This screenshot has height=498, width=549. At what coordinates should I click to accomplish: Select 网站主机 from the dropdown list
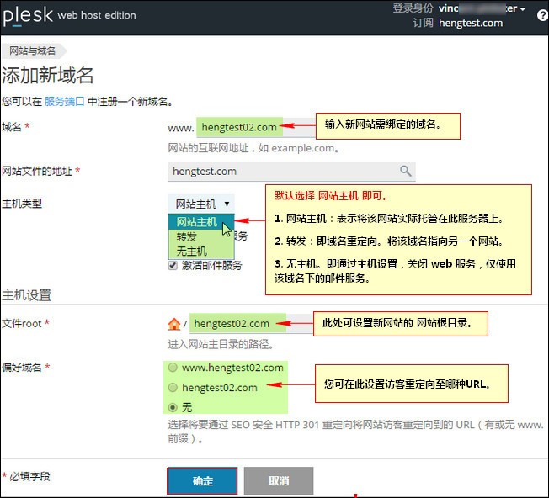click(x=201, y=222)
